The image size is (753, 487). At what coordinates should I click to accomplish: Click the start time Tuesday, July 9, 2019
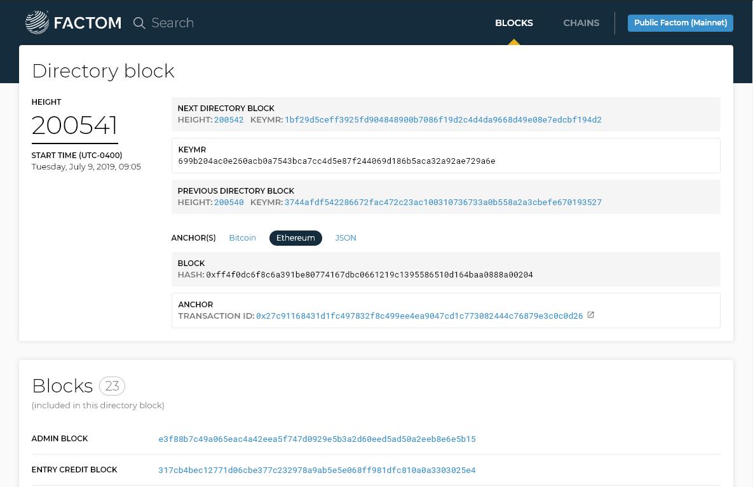pos(86,166)
